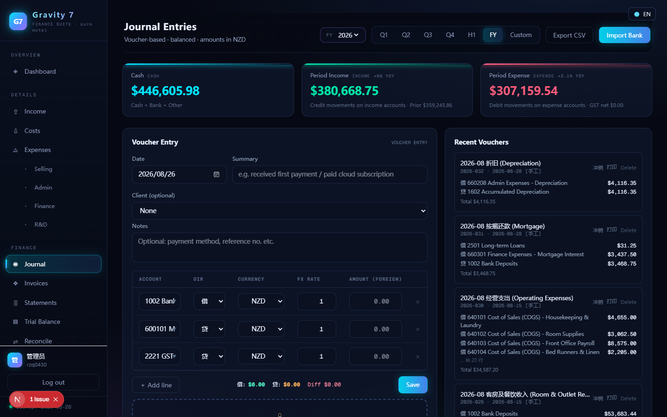Select the FY period tab
The image size is (667, 417).
(x=493, y=35)
